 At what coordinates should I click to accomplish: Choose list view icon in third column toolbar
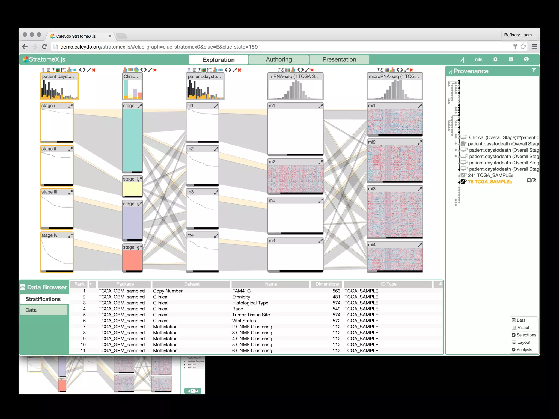click(194, 70)
